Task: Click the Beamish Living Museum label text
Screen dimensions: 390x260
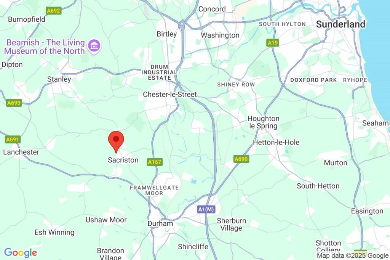Action: [45, 47]
